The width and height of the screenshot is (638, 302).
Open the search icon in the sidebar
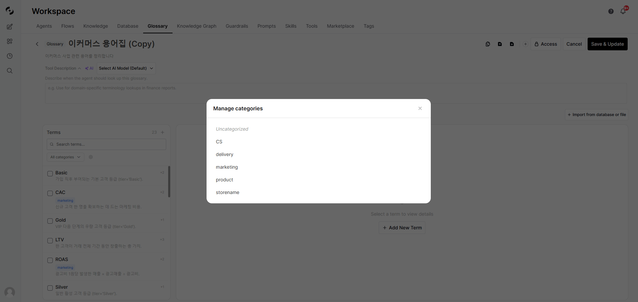(10, 71)
